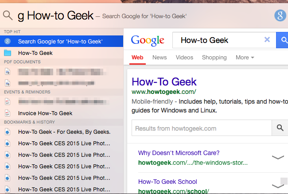
Task: Click the How-To Geek folder icon
Action: pyautogui.click(x=8, y=53)
